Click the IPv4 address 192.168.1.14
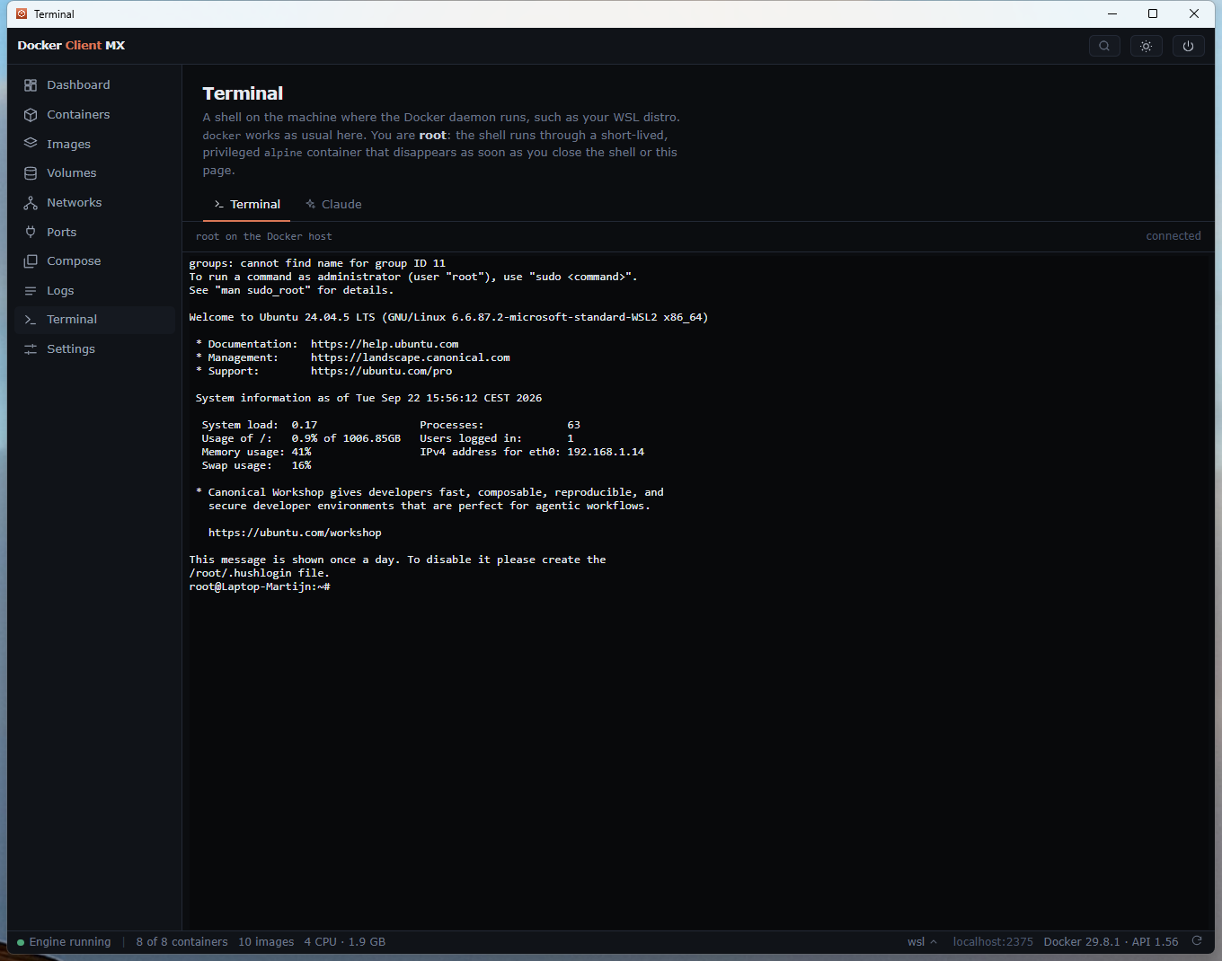 [x=606, y=452]
